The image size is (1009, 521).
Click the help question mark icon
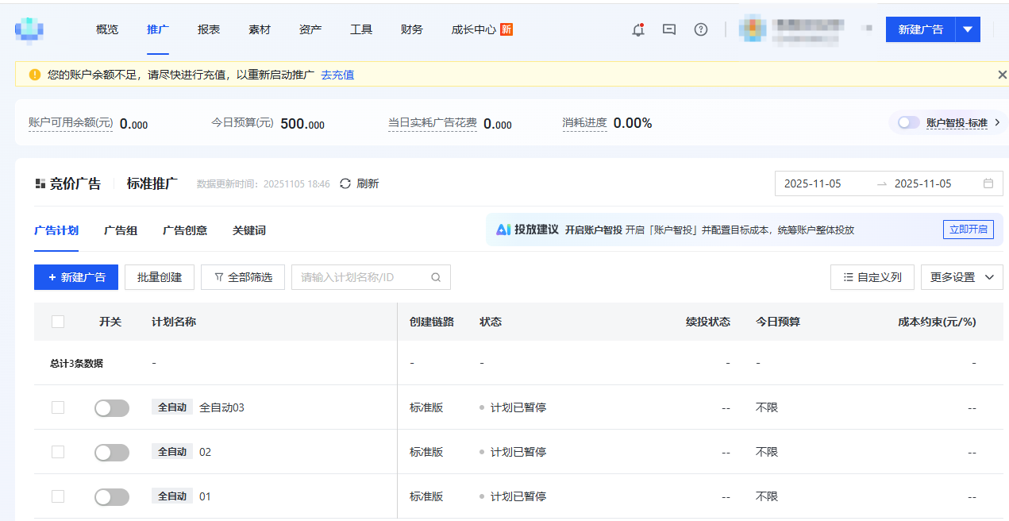(x=700, y=29)
